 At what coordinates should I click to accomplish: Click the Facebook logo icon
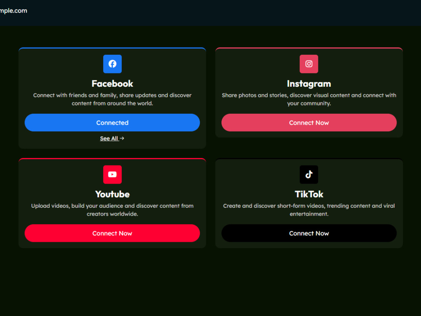click(x=112, y=64)
